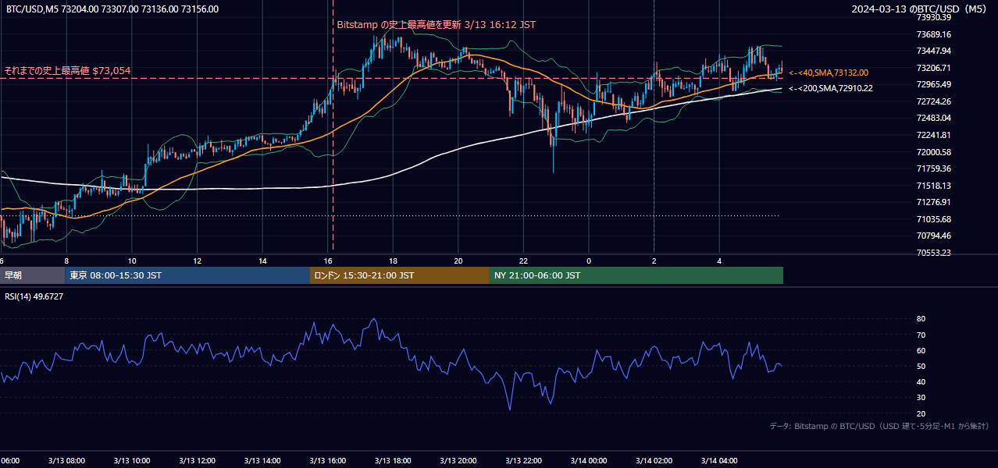Click the '3/13 18:00' time axis label
Image resolution: width=998 pixels, height=468 pixels.
(393, 461)
